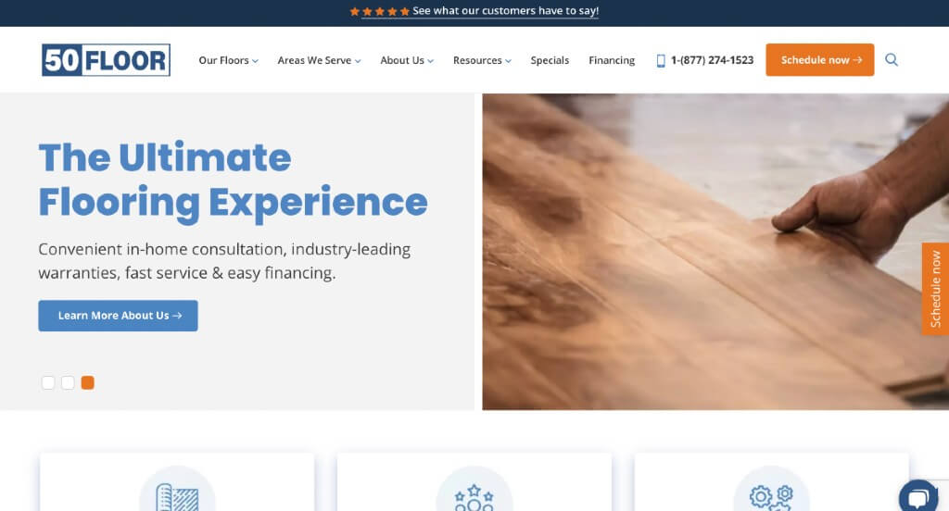Expand the Areas We Serve menu
949x511 pixels.
[319, 60]
